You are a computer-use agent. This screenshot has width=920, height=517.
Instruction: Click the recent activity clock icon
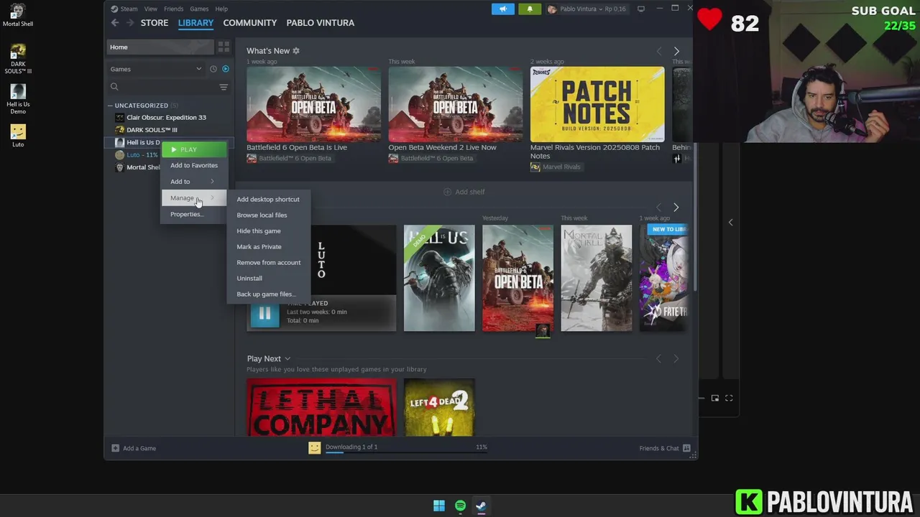tap(213, 69)
